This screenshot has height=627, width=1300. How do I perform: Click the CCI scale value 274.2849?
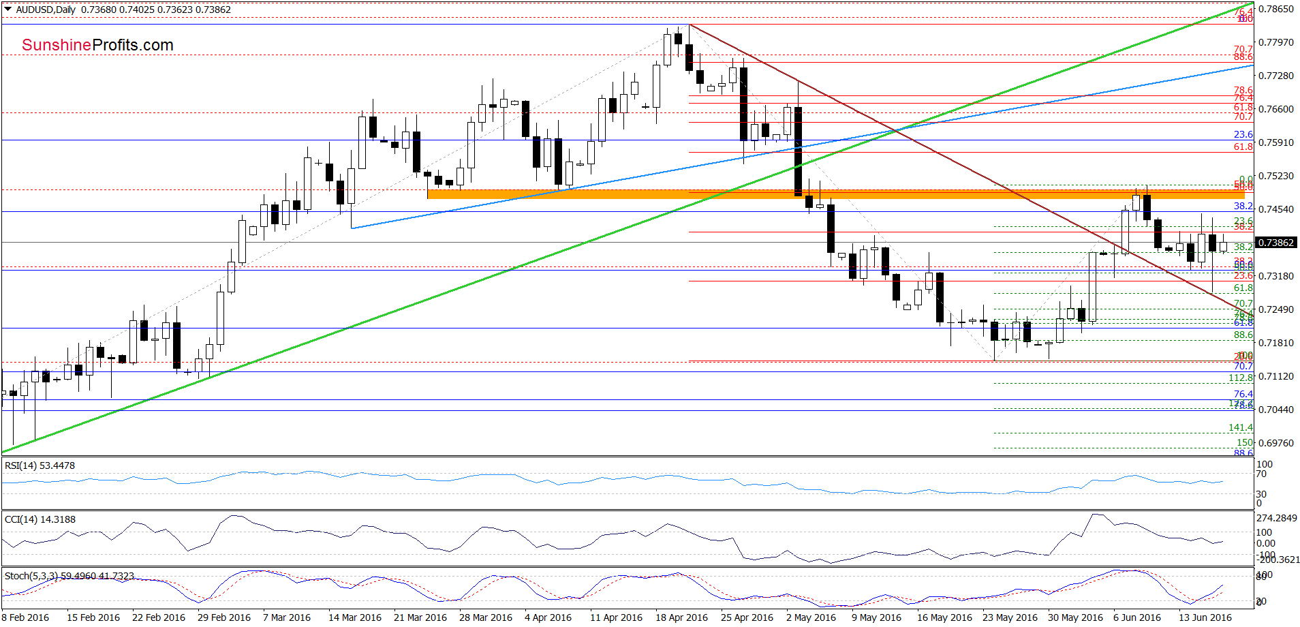[1278, 518]
